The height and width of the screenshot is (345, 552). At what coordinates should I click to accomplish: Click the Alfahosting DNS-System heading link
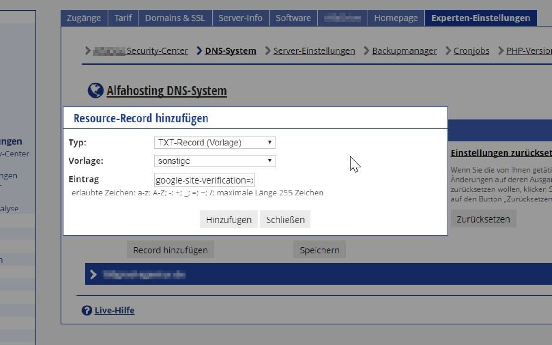point(167,91)
